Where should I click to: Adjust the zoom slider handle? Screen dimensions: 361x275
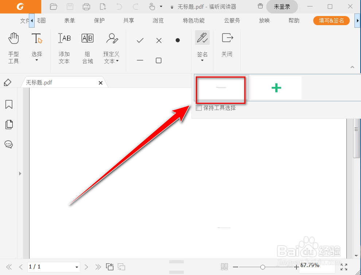click(263, 267)
